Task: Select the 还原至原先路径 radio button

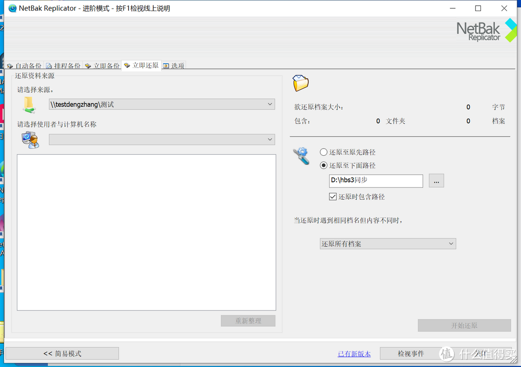Action: coord(323,152)
